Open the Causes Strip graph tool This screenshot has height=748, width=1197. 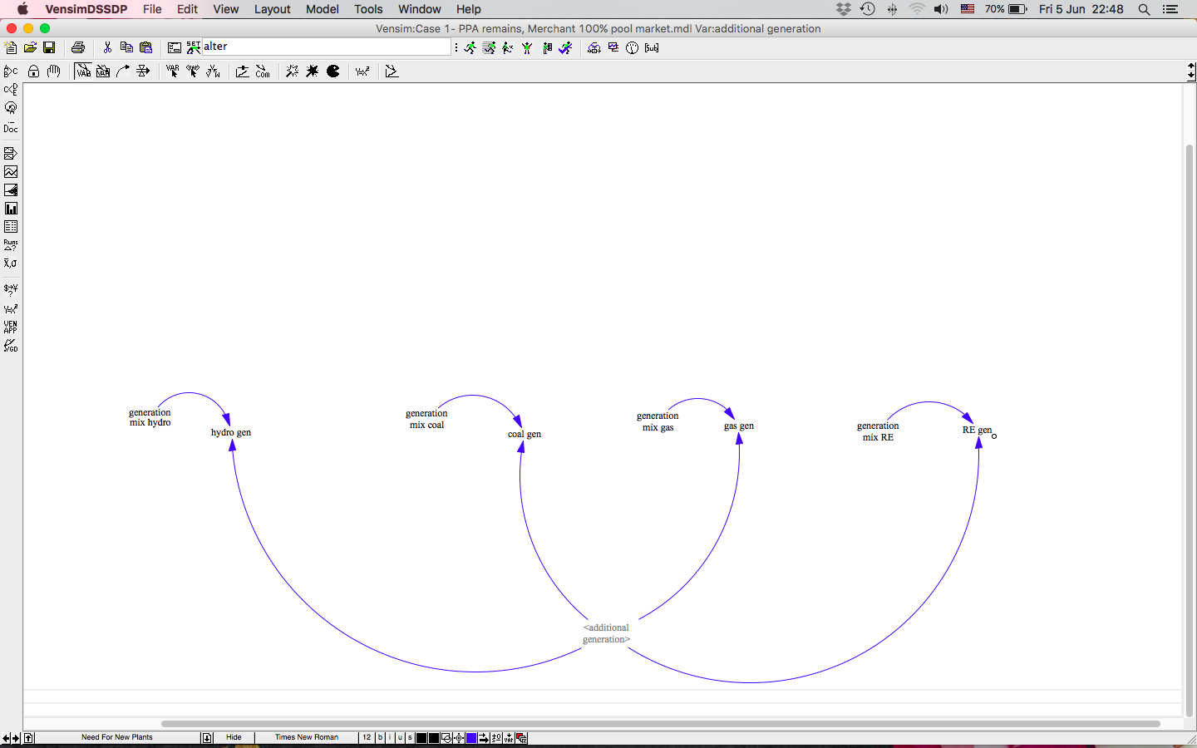tap(11, 154)
